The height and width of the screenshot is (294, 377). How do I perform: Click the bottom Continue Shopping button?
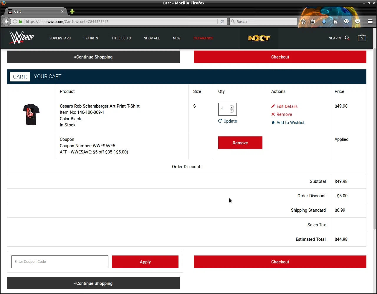coord(93,283)
